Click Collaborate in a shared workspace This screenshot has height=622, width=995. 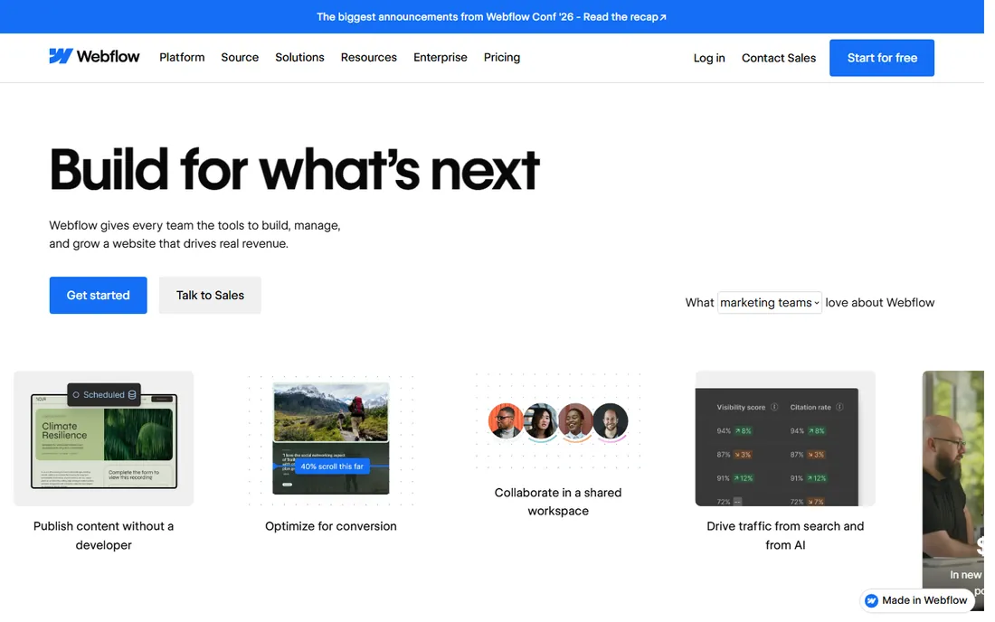(x=558, y=502)
